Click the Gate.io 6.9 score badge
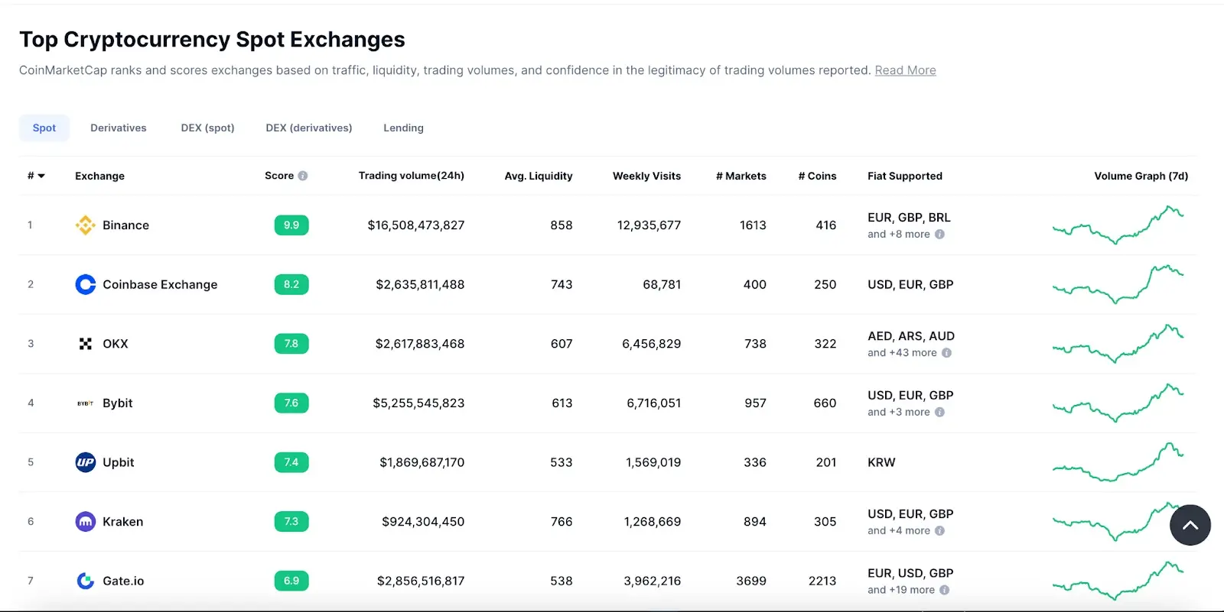The image size is (1224, 612). (x=291, y=581)
